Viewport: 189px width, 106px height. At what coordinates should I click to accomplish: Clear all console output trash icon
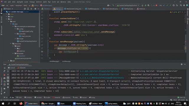click(x=8, y=87)
